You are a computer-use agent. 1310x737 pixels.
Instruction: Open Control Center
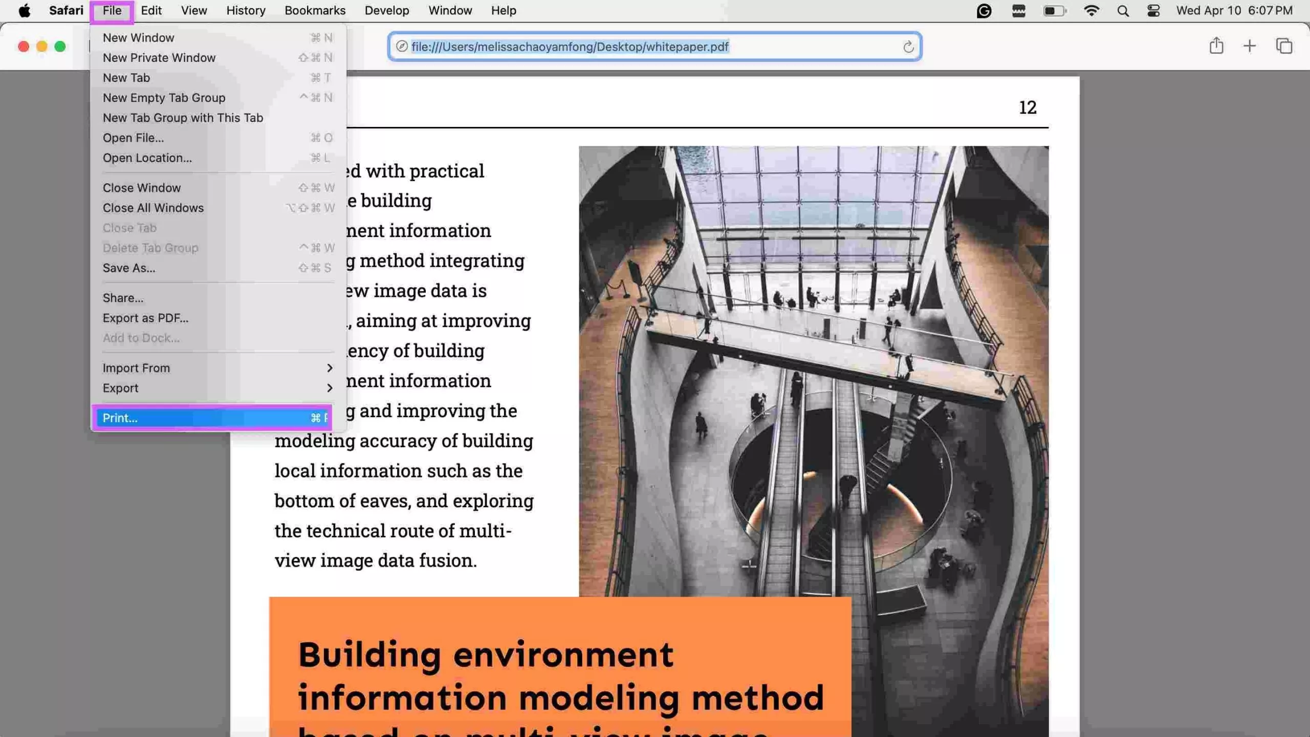pos(1153,10)
